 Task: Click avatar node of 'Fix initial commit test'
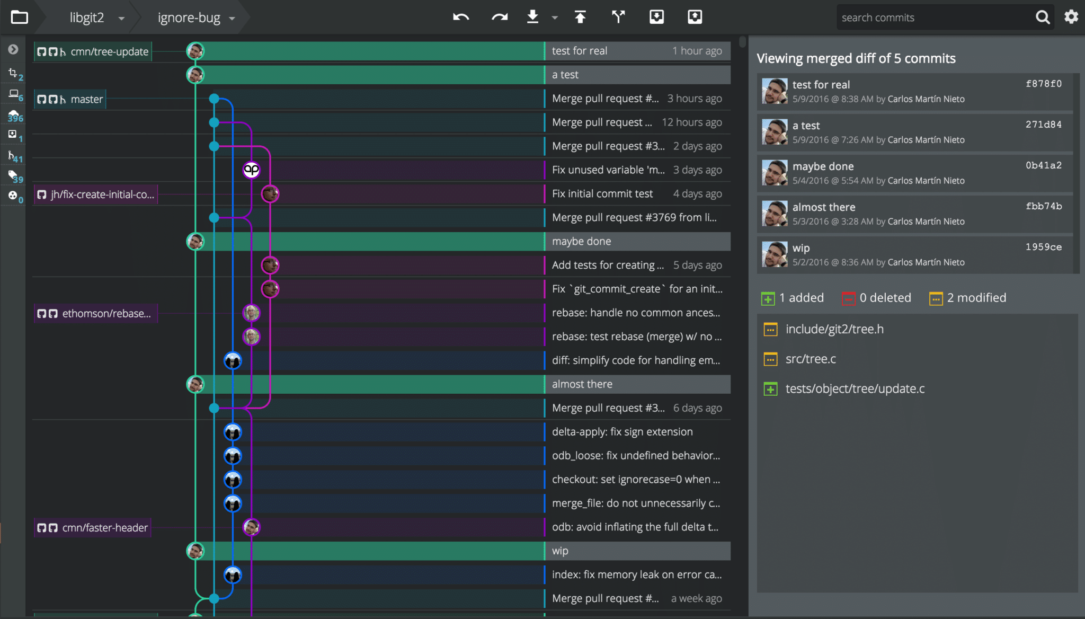click(270, 194)
